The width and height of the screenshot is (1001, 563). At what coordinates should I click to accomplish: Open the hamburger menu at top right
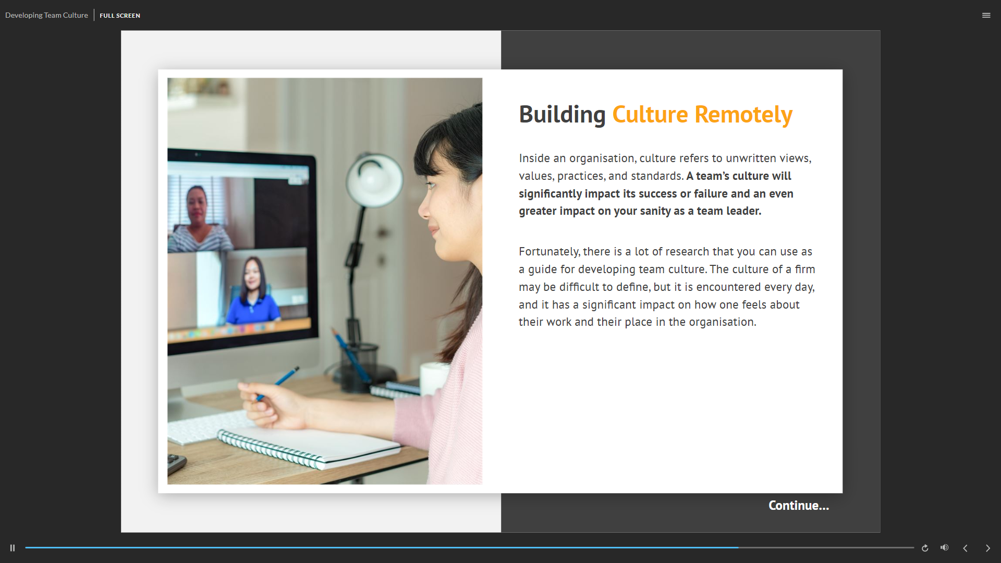(x=986, y=15)
